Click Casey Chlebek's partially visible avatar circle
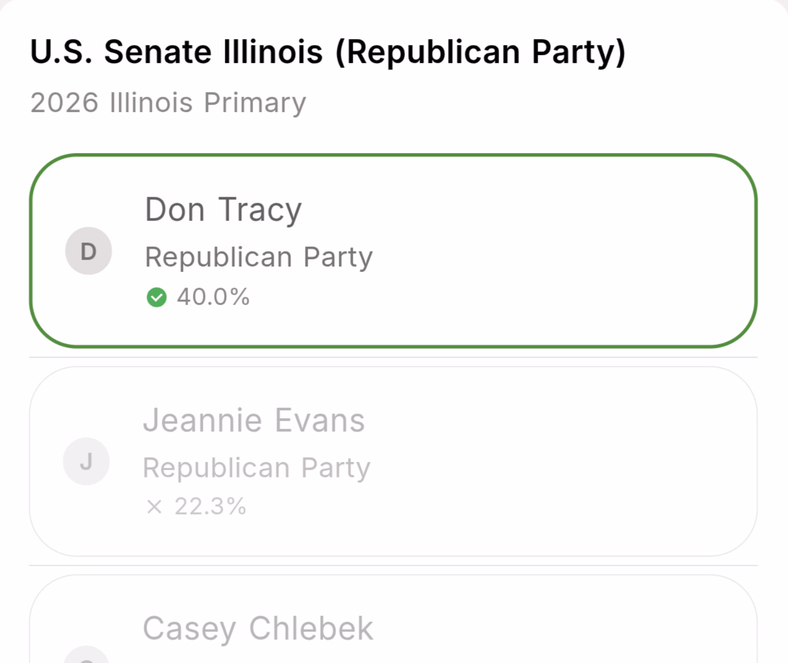This screenshot has height=663, width=788. point(86,658)
